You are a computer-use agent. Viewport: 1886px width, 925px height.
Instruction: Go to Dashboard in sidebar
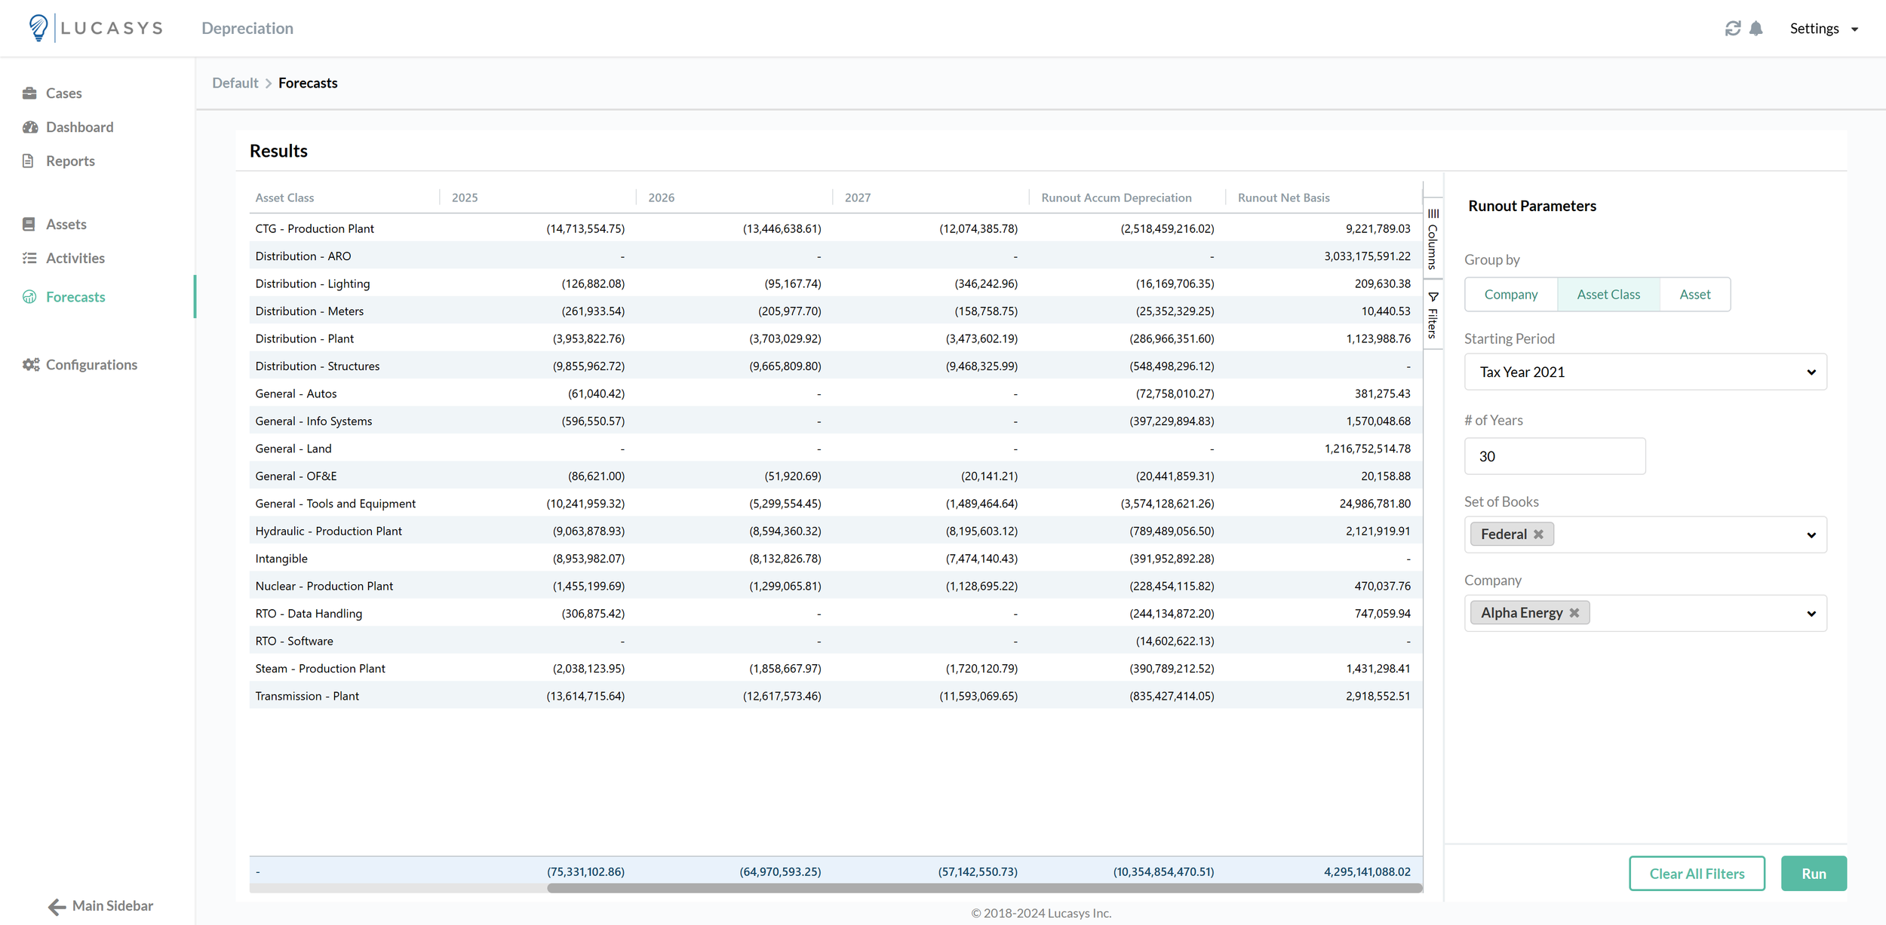coord(79,127)
